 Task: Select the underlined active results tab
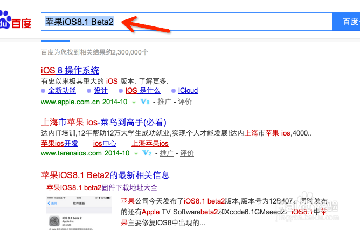click(x=56, y=41)
